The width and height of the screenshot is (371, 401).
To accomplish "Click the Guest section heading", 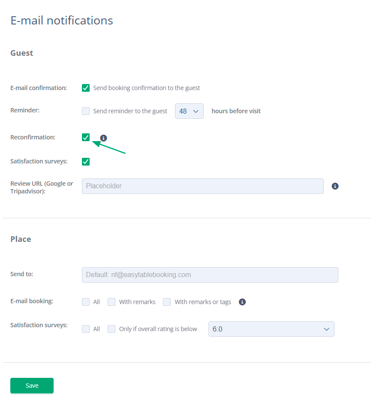I will point(21,53).
